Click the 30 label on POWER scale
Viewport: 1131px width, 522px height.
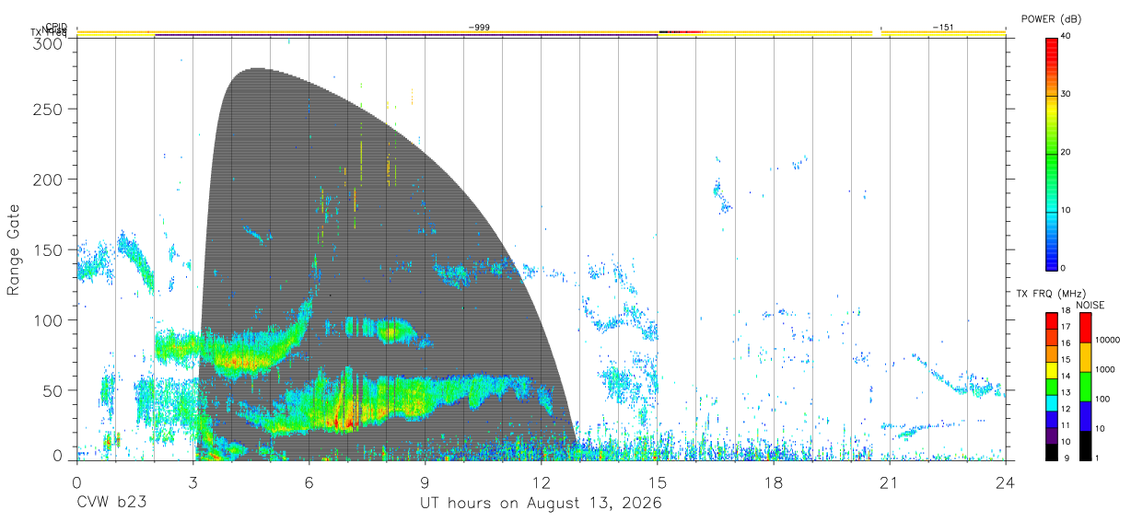click(x=1067, y=95)
